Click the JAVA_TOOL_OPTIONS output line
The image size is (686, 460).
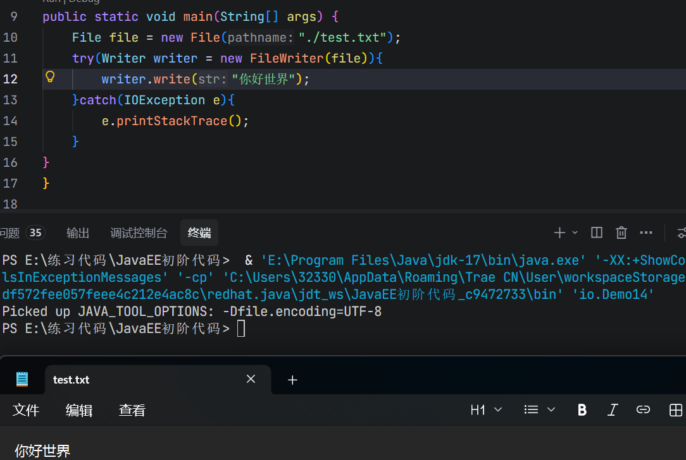click(192, 312)
